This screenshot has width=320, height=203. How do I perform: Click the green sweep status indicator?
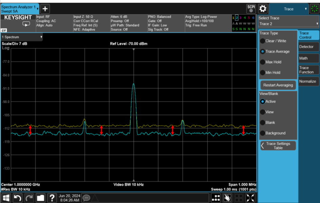[x=314, y=9]
